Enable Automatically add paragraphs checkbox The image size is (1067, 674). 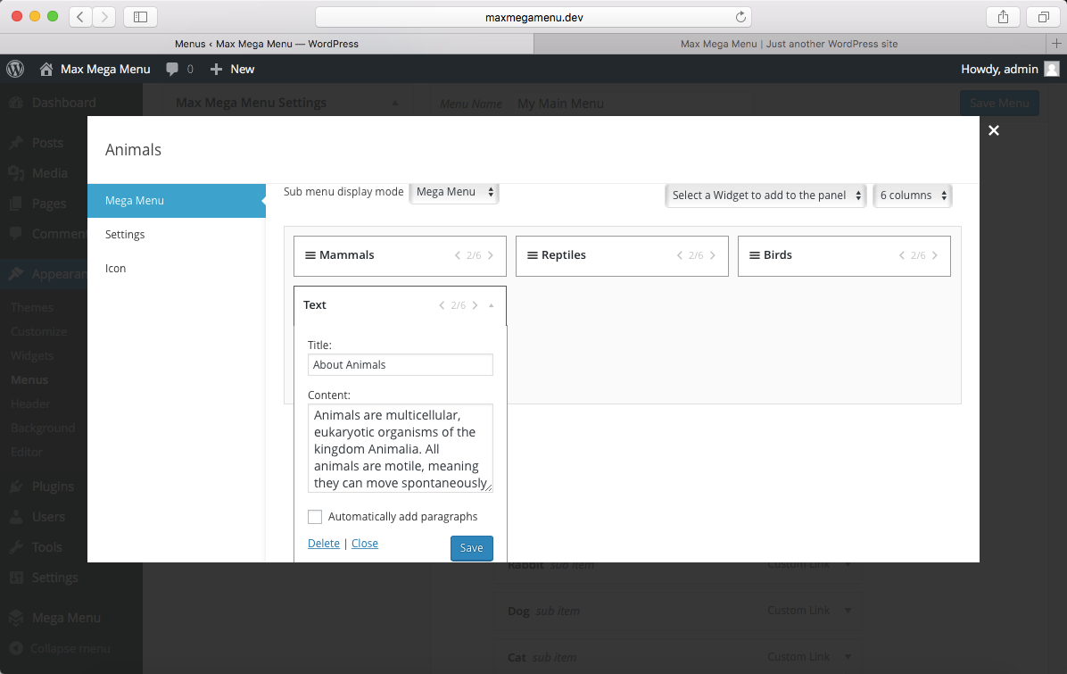(x=314, y=517)
